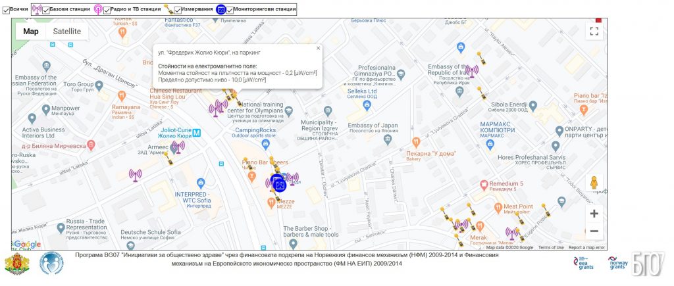
Task: Click the ONPARTY location pin
Action: click(559, 131)
